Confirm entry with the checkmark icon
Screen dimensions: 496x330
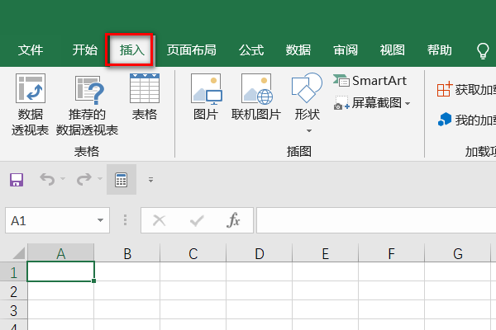[197, 220]
